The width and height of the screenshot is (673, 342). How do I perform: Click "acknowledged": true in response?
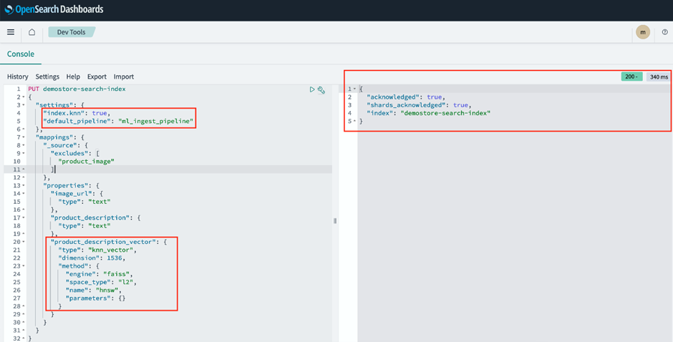click(406, 97)
